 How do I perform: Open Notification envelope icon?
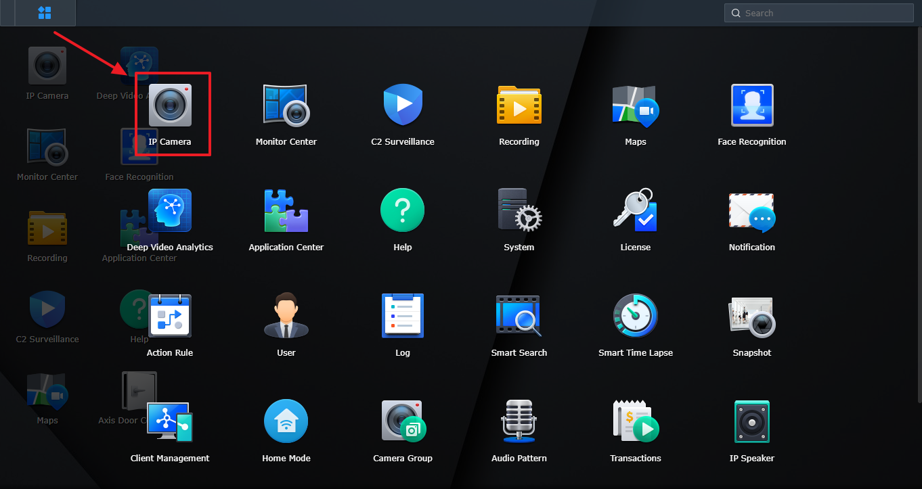coord(752,211)
